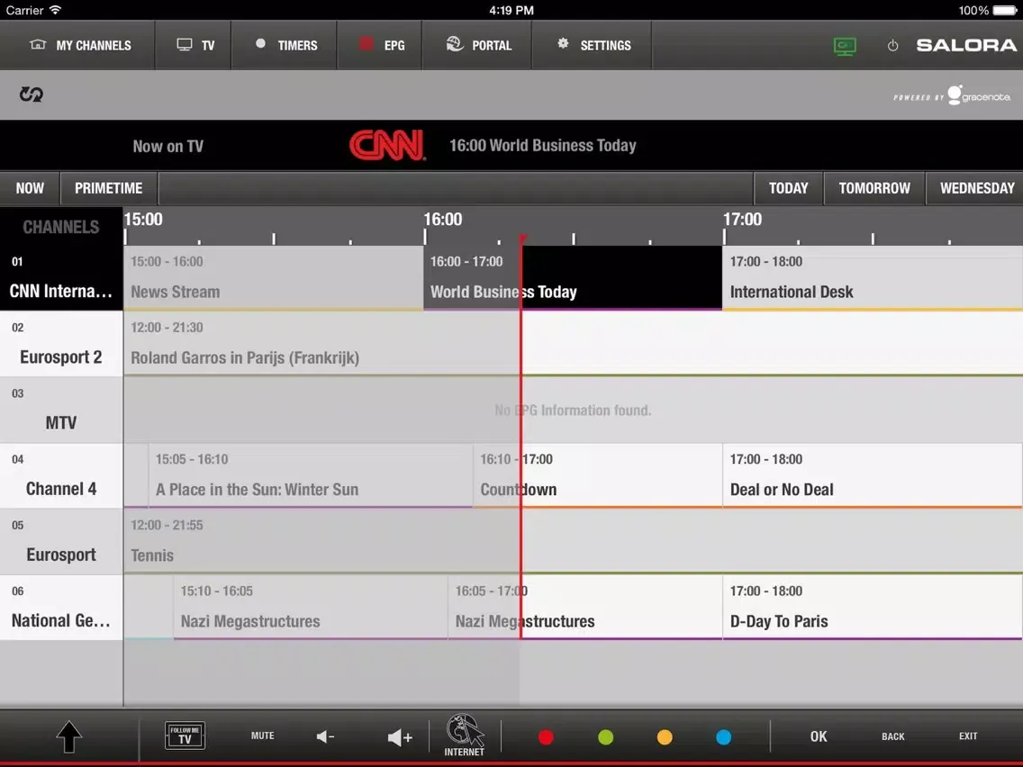Open the News Stream program

coord(274,278)
